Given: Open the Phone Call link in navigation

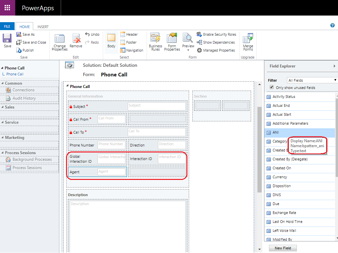Looking at the screenshot, I should pos(15,74).
